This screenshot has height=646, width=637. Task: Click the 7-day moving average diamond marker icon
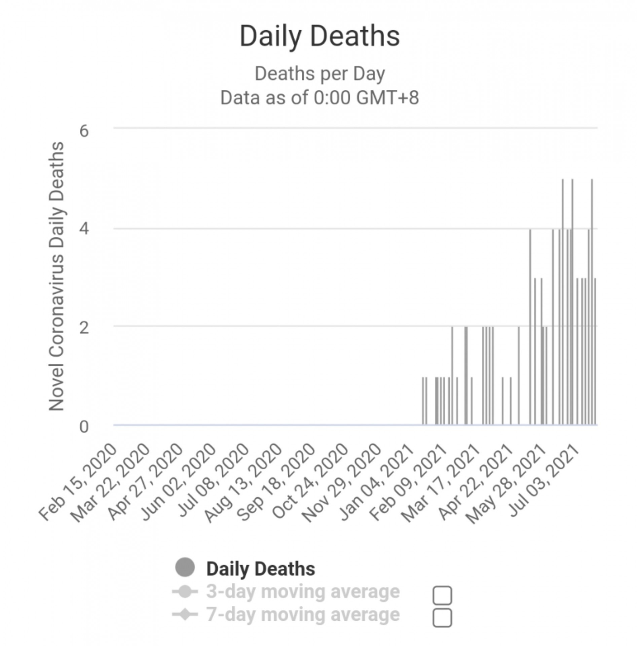tap(185, 615)
